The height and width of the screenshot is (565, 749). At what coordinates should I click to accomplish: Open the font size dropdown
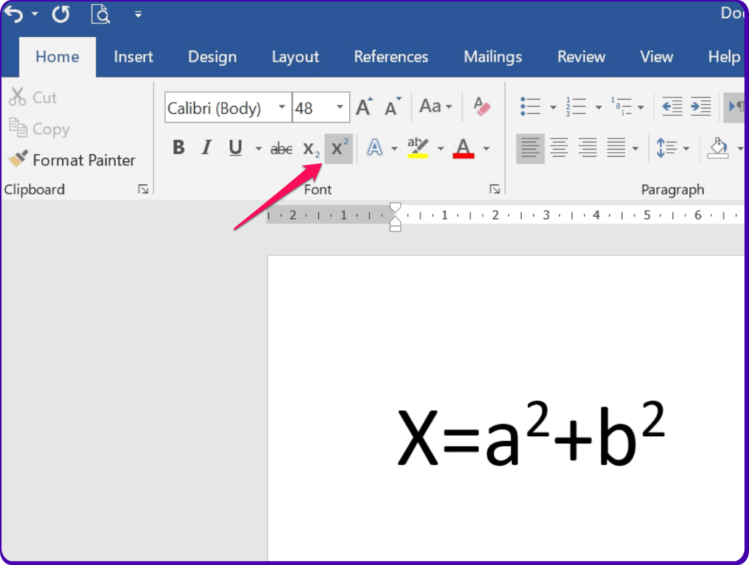(339, 107)
